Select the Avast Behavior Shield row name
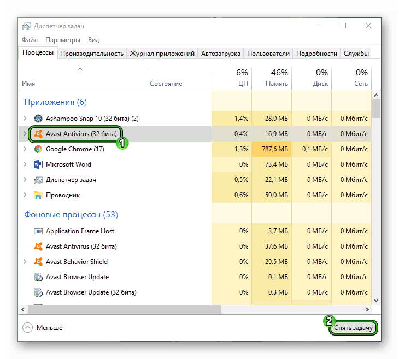The image size is (399, 359). click(x=77, y=262)
